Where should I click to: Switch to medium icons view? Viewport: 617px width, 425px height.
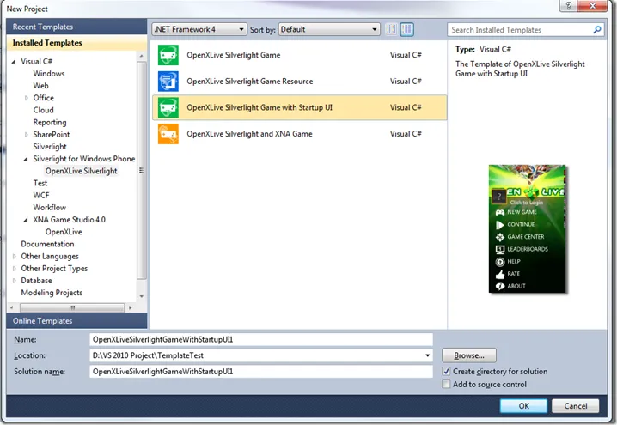(x=406, y=29)
